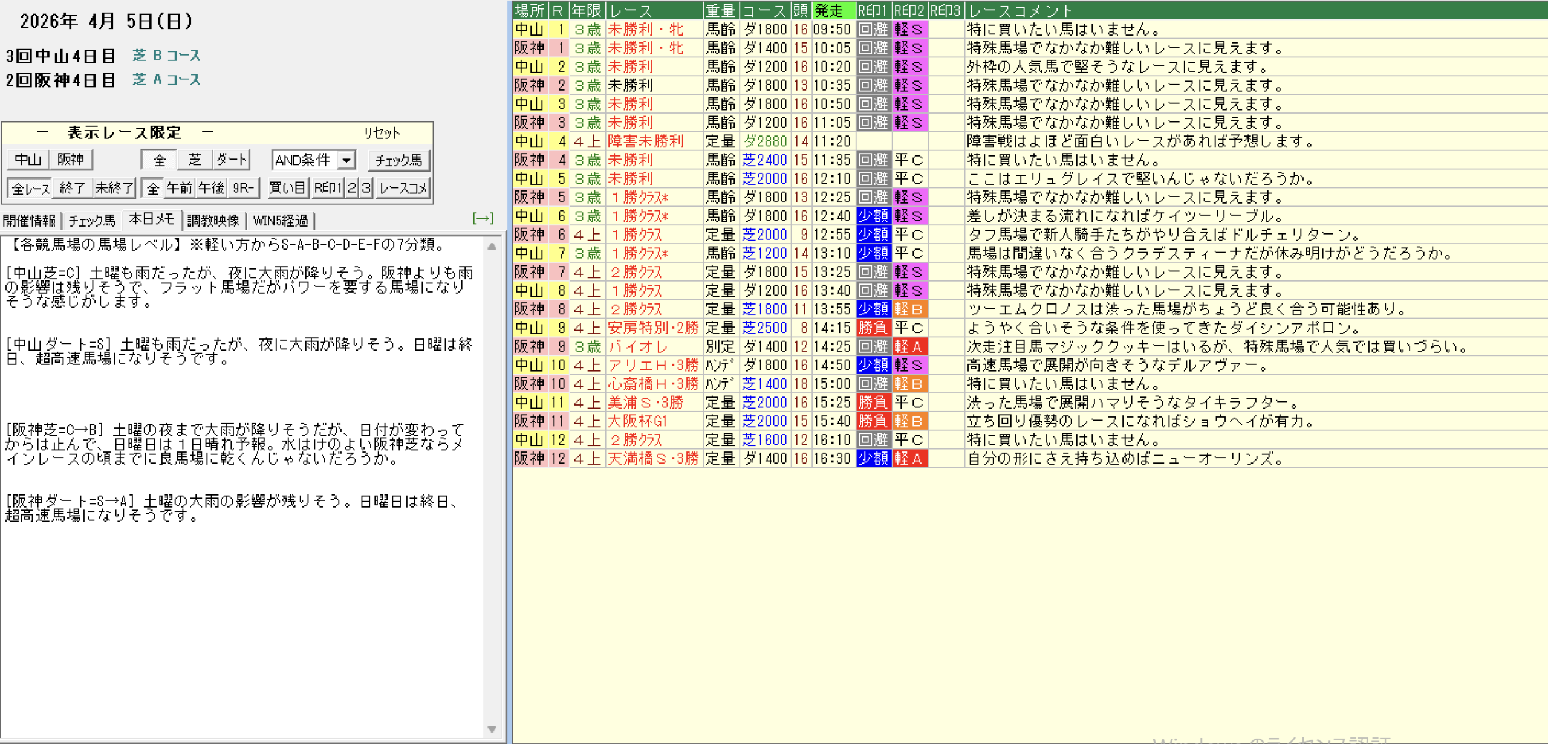Click the green [→] expand panel icon
This screenshot has height=744, width=1548.
coord(483,218)
